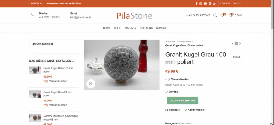Go to previous product arrow

(x=233, y=44)
